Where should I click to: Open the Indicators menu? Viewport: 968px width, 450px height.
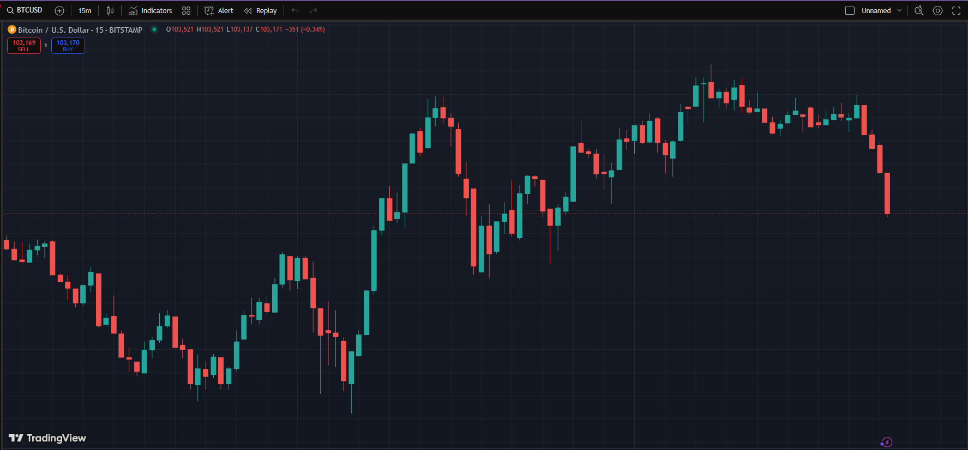click(150, 11)
